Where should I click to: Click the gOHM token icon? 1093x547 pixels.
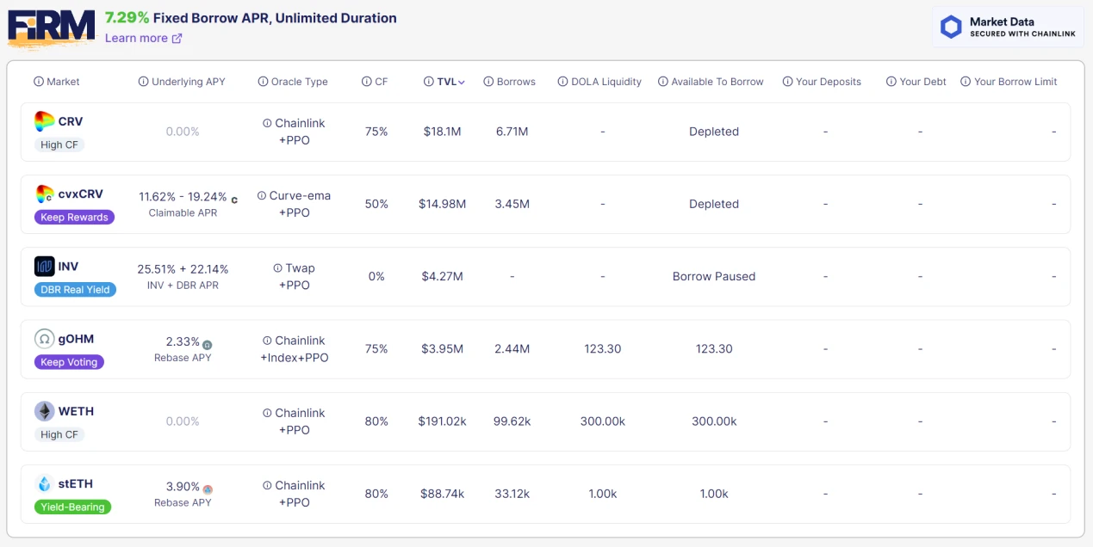(45, 339)
